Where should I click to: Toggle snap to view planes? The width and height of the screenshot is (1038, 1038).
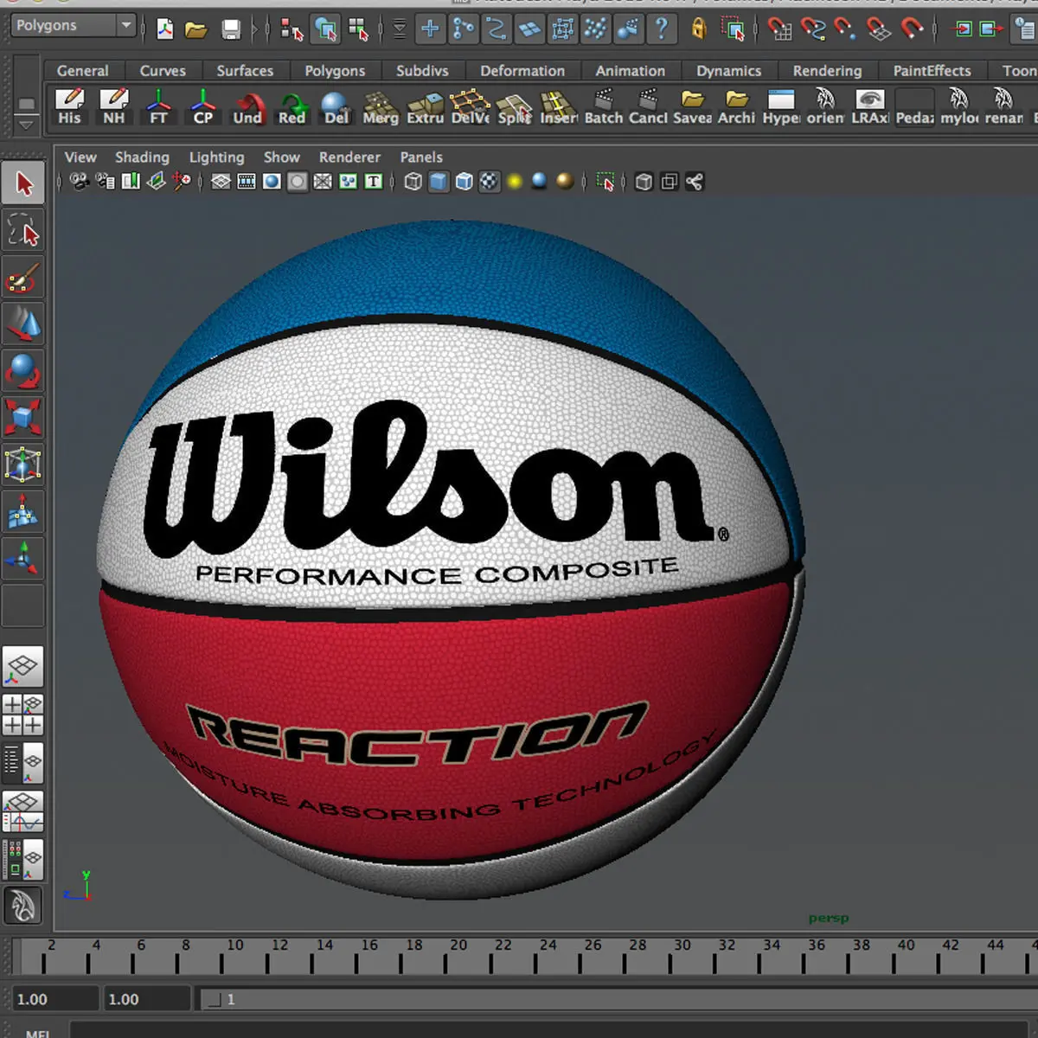[878, 29]
